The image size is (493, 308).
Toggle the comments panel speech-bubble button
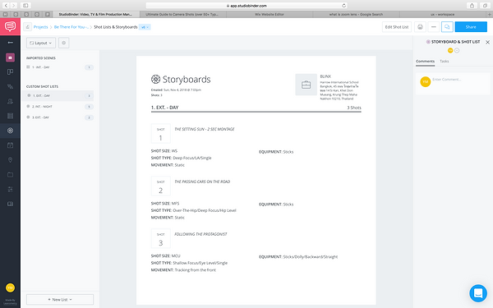coord(447,27)
